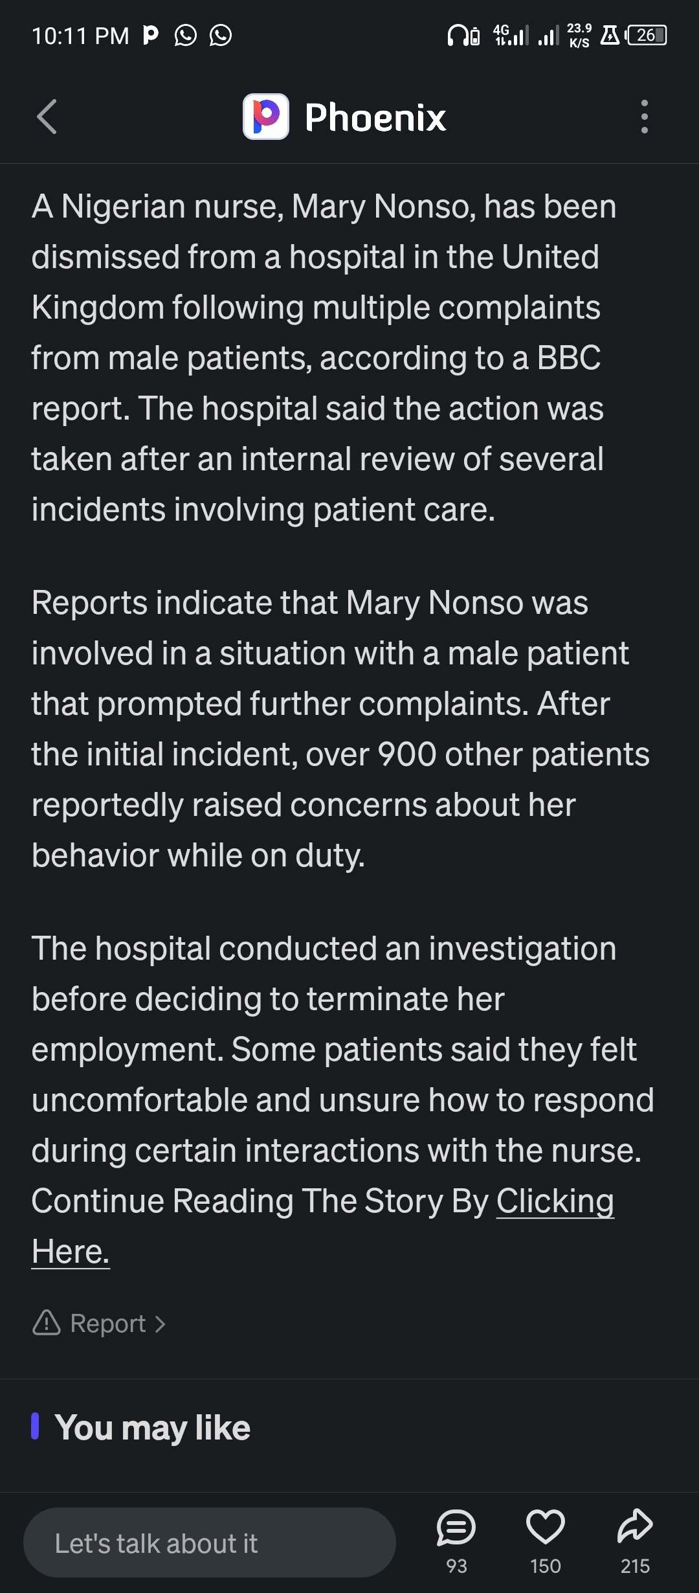
Task: Tap the 93 comments count
Action: click(456, 1566)
